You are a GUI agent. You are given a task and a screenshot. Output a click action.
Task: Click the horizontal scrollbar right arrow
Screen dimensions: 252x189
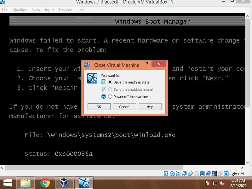242,168
